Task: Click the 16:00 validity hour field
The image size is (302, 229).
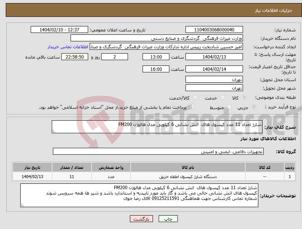Action: click(156, 69)
